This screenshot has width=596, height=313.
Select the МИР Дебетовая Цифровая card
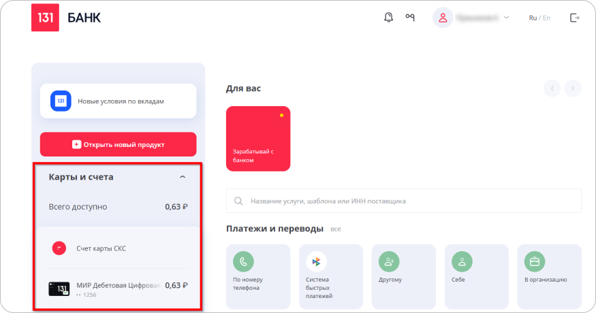(x=118, y=289)
